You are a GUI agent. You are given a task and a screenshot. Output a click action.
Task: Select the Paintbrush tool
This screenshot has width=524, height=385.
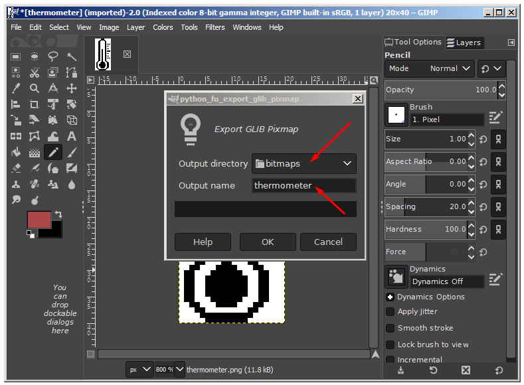[72, 153]
